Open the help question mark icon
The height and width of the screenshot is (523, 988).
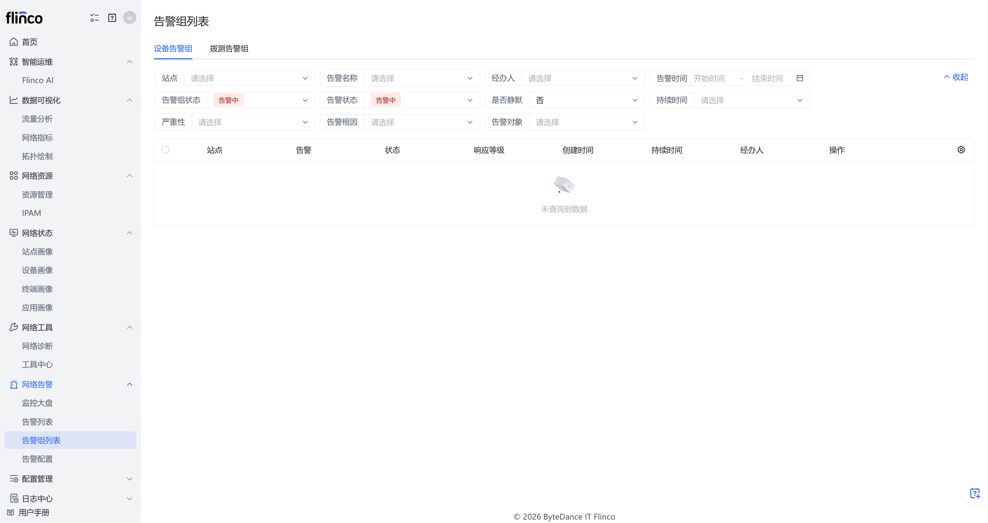pos(112,18)
